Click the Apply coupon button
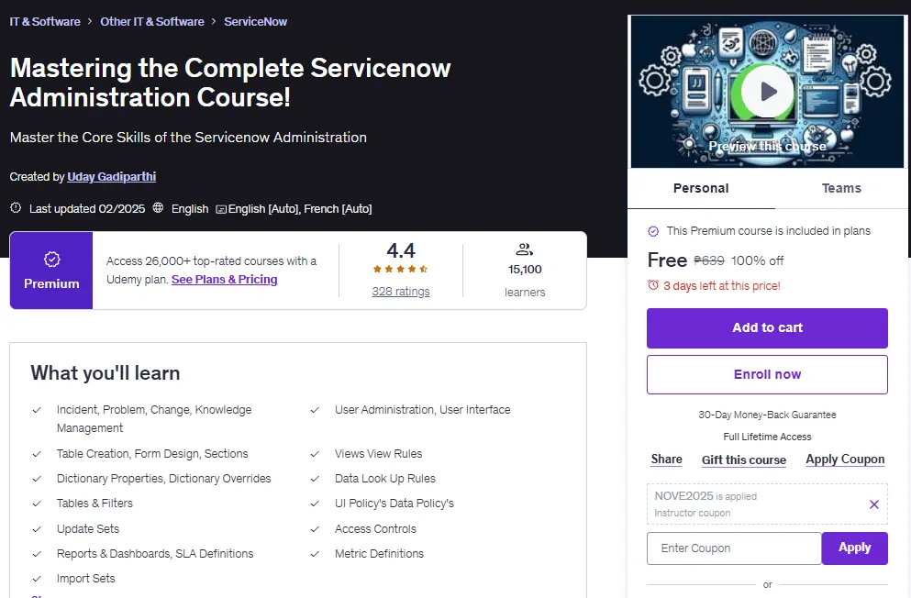 pyautogui.click(x=855, y=548)
